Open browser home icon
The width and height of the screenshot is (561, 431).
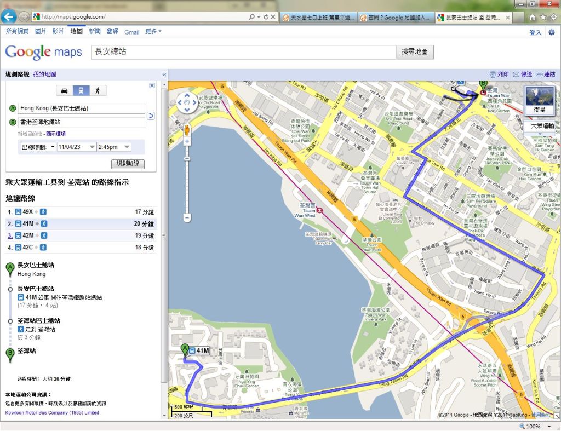pos(533,17)
